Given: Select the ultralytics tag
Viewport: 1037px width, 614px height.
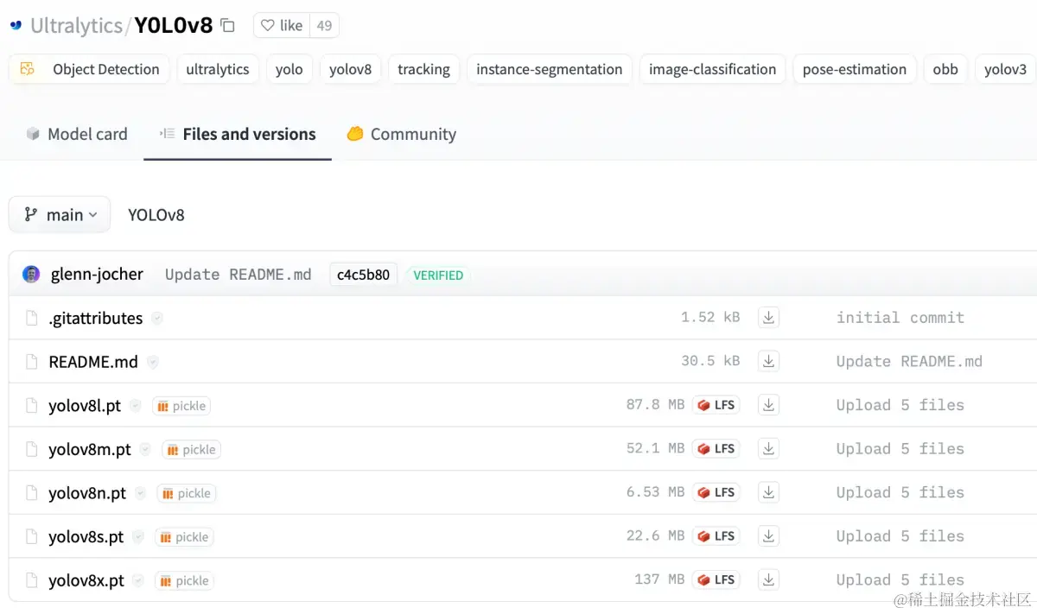Looking at the screenshot, I should click(218, 70).
